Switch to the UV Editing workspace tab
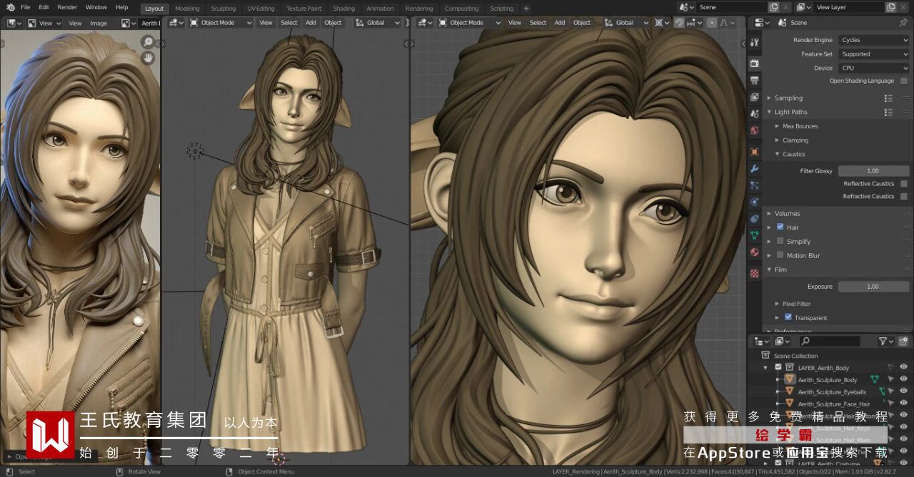 261,9
